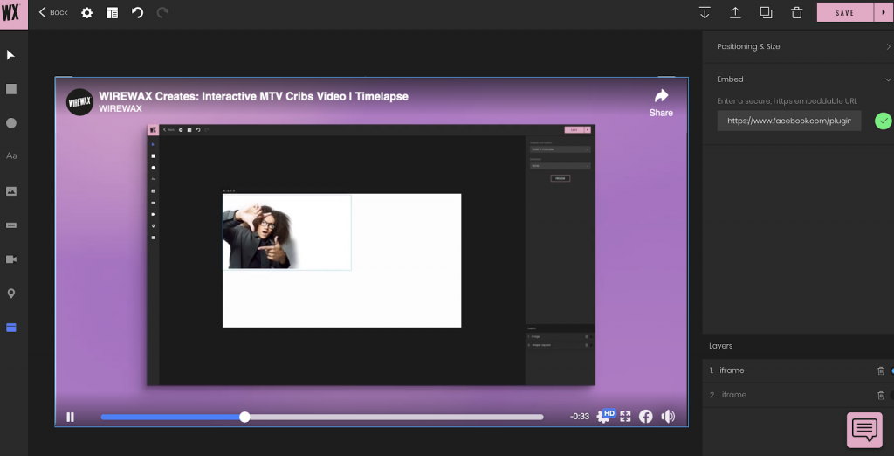
Task: Click the WX logo
Action: pyautogui.click(x=13, y=14)
